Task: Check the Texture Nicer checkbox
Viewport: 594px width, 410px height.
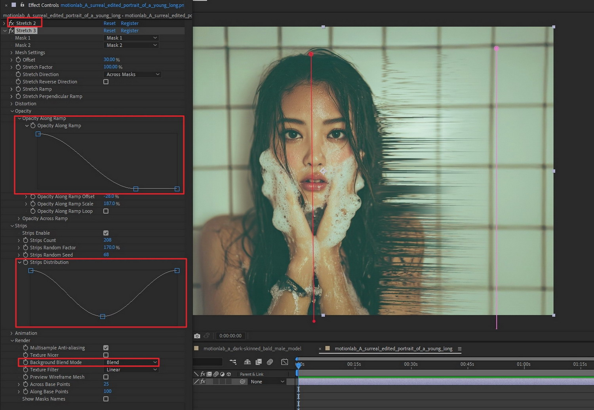Action: (106, 355)
